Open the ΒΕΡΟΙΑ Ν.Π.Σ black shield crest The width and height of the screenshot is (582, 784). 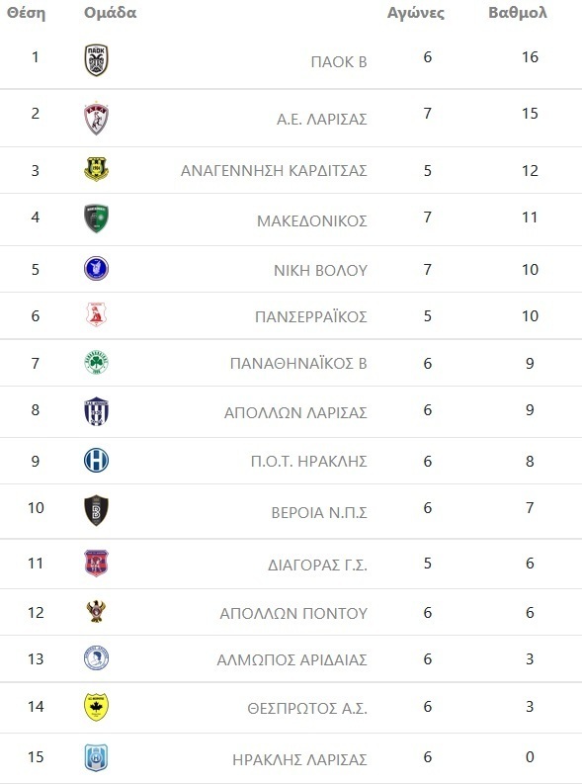pos(97,510)
